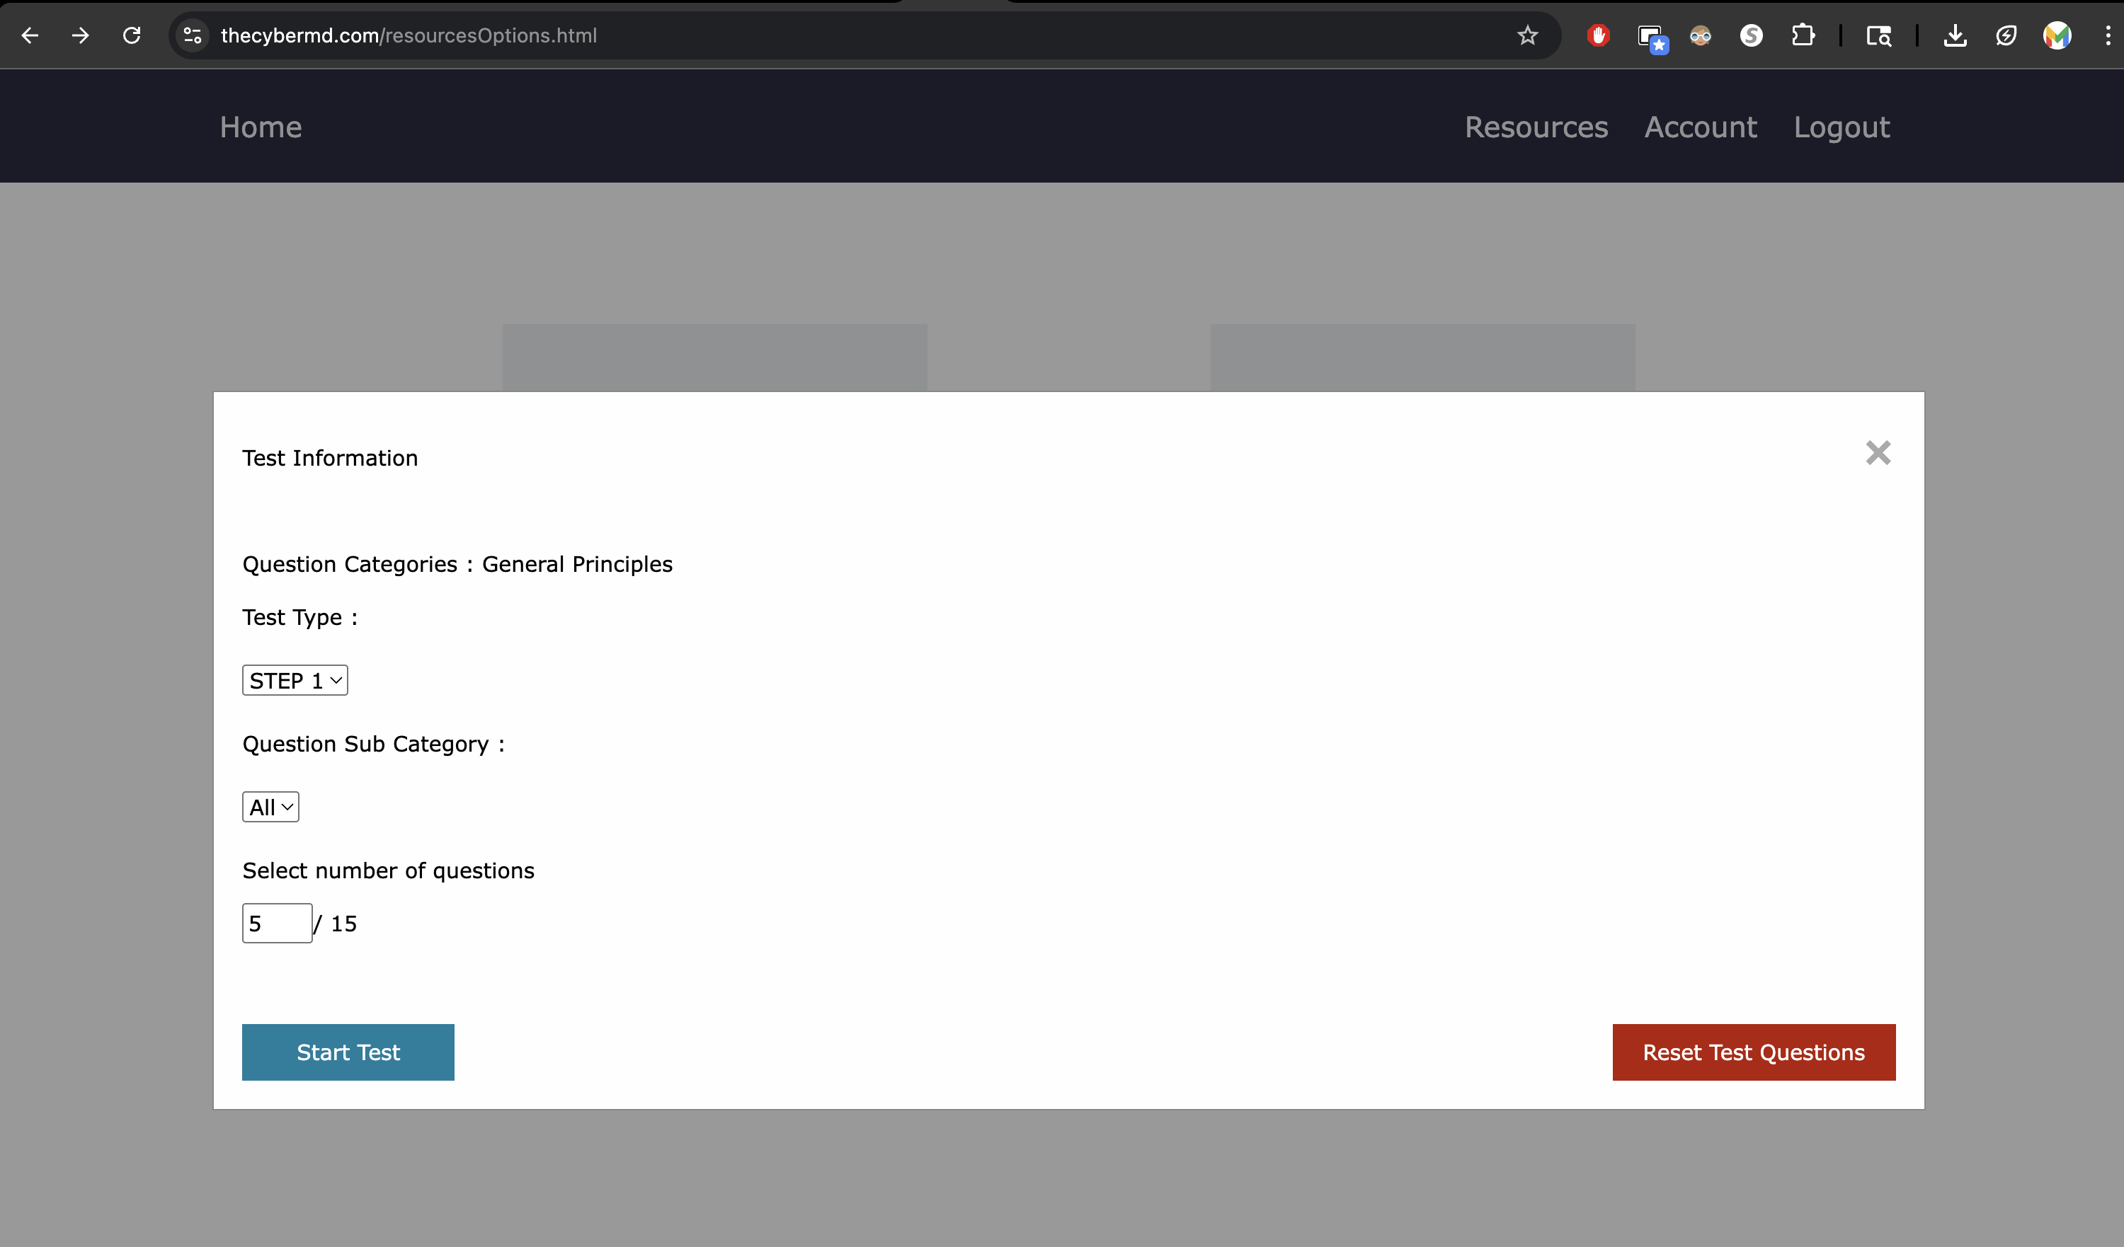Reload the page with refresh icon
2124x1247 pixels.
tap(132, 35)
